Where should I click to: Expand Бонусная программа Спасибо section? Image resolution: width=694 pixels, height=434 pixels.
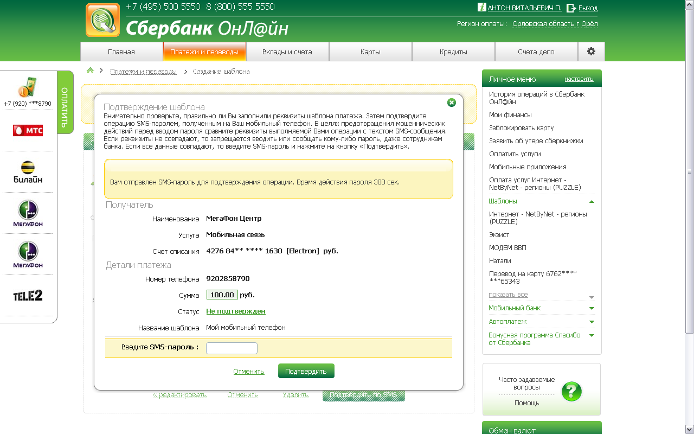[592, 335]
